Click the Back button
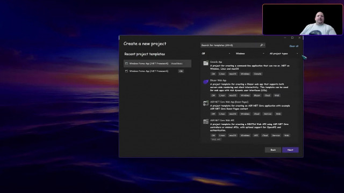Image resolution: width=344 pixels, height=193 pixels. tap(273, 150)
